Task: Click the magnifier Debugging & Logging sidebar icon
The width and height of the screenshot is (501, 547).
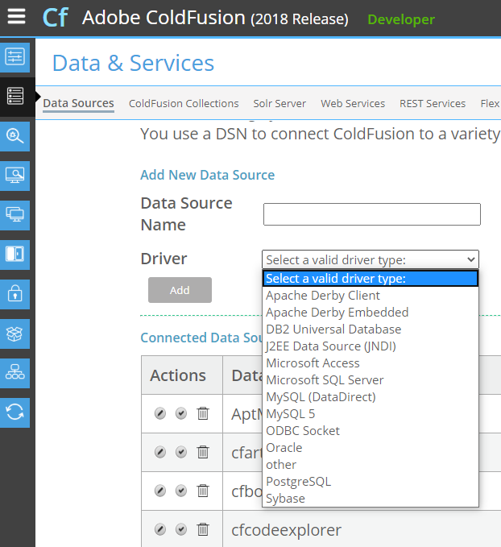Action: coord(15,136)
